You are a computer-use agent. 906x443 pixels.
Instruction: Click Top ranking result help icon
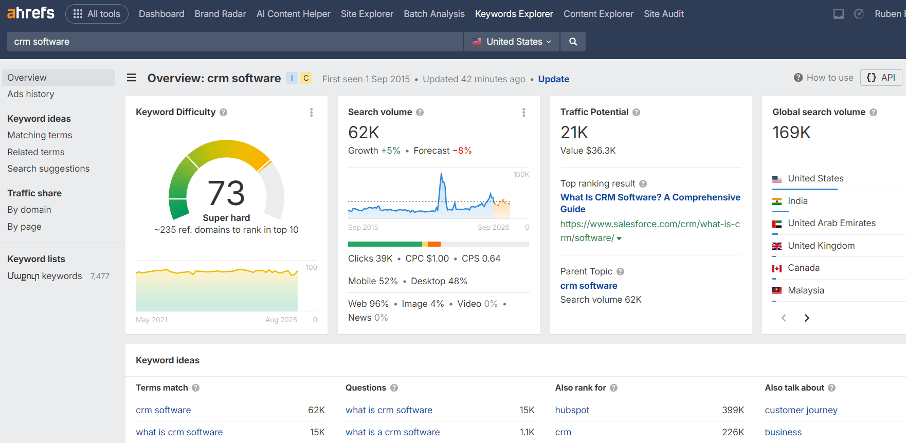click(643, 183)
